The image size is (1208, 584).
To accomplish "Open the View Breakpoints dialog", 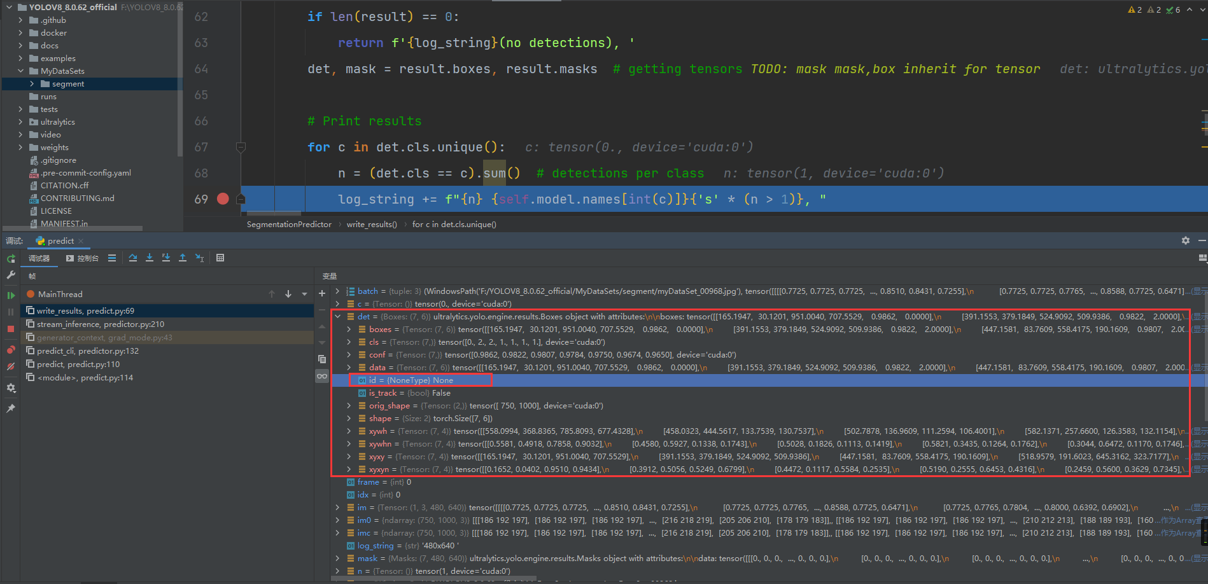I will tap(10, 350).
